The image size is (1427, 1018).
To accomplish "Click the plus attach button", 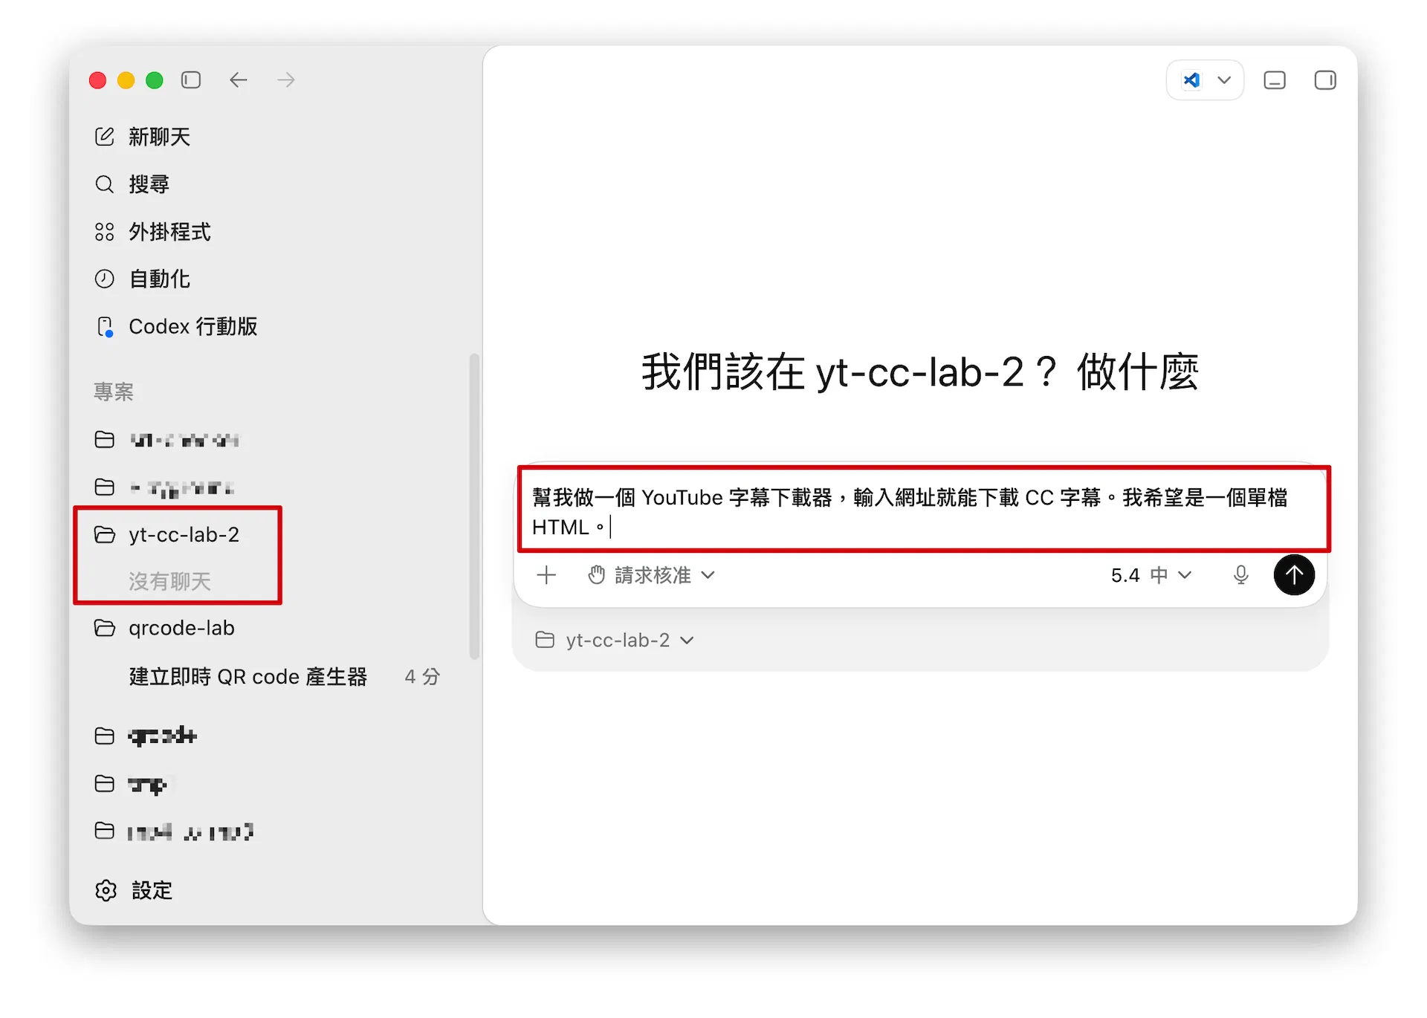I will tap(546, 575).
